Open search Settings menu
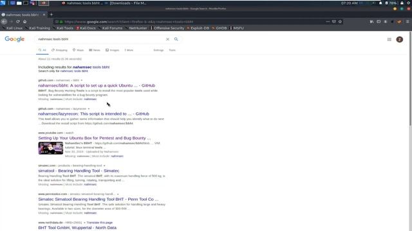 [x=158, y=50]
